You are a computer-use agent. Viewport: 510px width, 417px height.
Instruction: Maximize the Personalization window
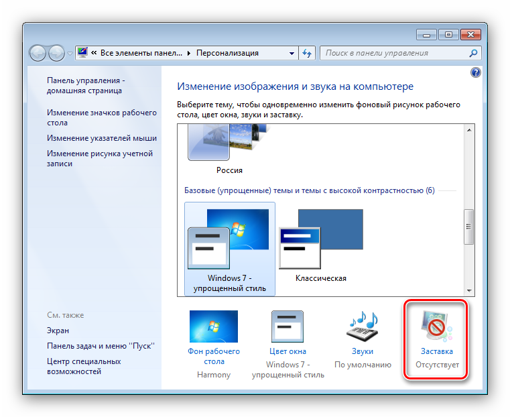(x=448, y=34)
